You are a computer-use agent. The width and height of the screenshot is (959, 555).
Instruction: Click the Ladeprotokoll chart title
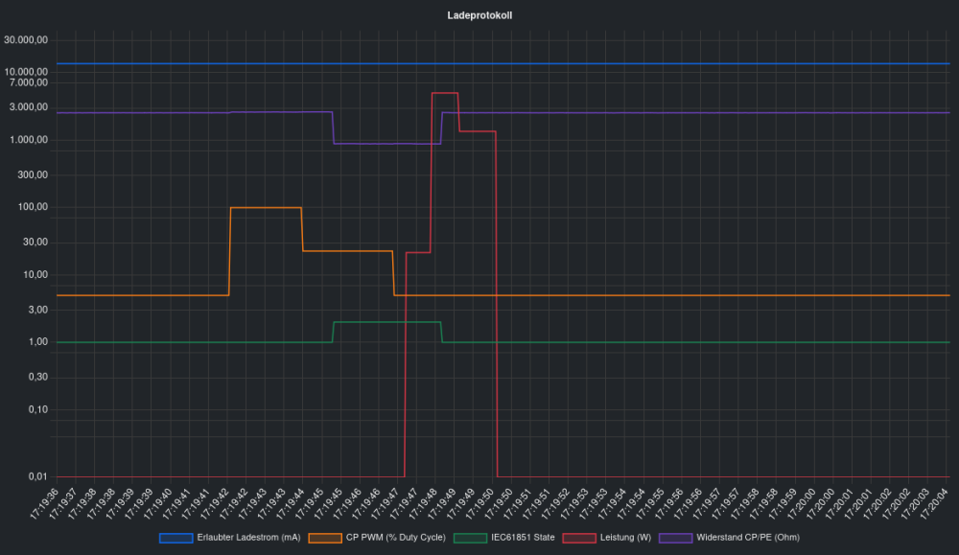point(479,15)
